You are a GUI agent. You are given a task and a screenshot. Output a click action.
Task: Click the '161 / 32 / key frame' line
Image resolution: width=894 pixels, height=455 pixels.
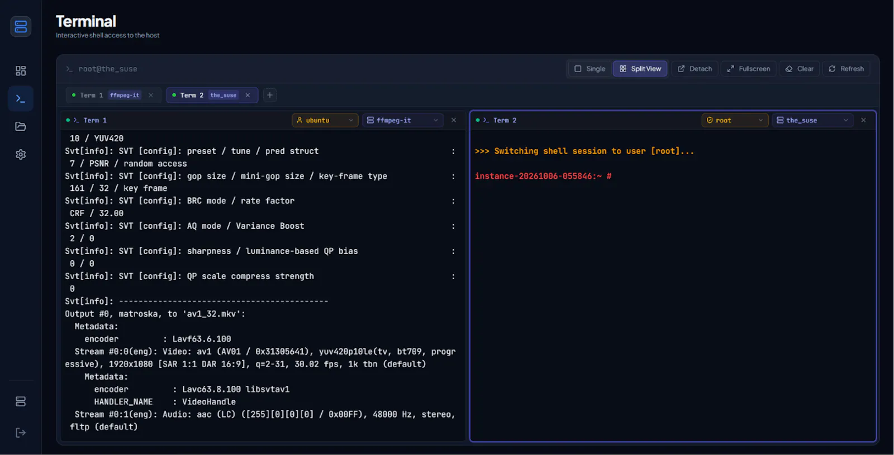pyautogui.click(x=118, y=189)
